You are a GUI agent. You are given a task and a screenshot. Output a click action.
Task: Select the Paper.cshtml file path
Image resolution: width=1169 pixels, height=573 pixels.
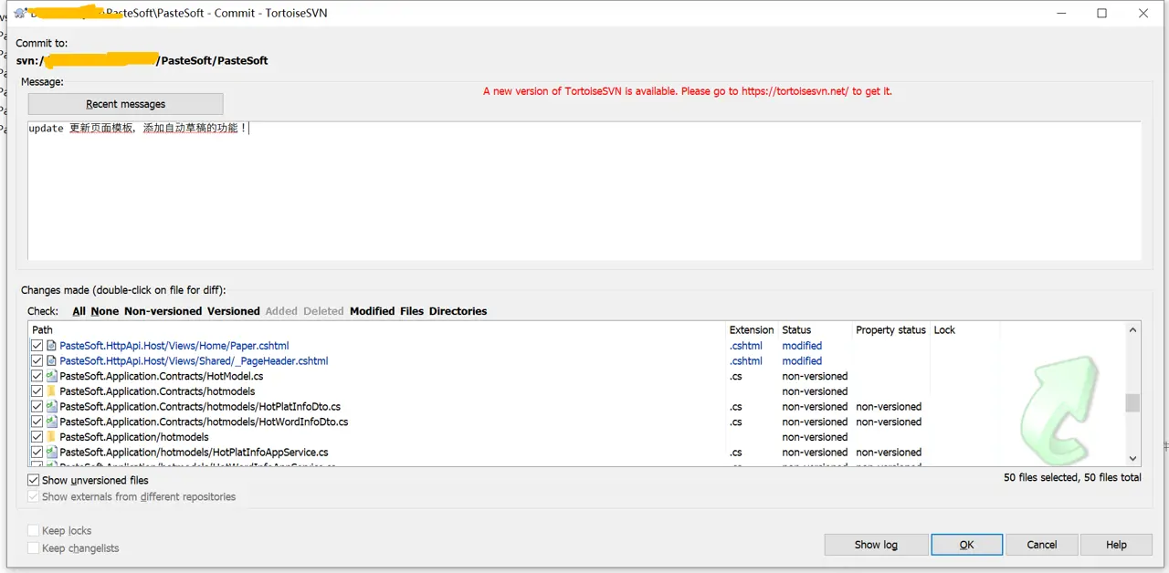point(174,346)
